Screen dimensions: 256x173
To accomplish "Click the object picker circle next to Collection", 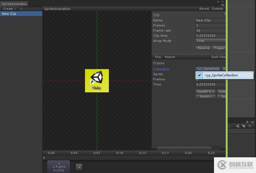I will pos(224,69).
